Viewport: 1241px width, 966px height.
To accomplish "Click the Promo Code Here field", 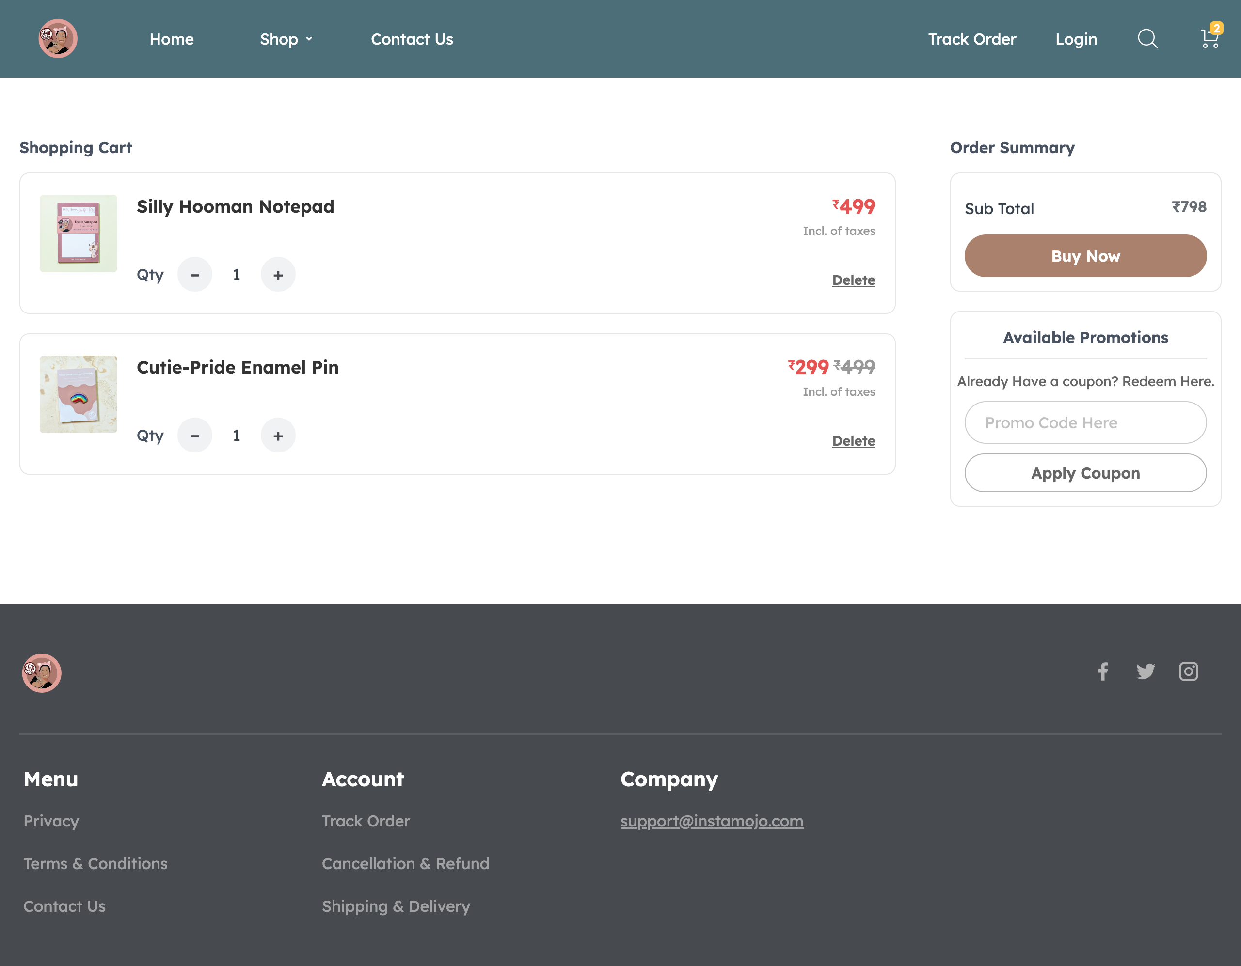I will point(1085,422).
